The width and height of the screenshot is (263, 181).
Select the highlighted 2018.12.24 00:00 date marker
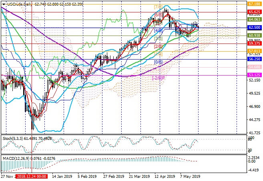32,176
